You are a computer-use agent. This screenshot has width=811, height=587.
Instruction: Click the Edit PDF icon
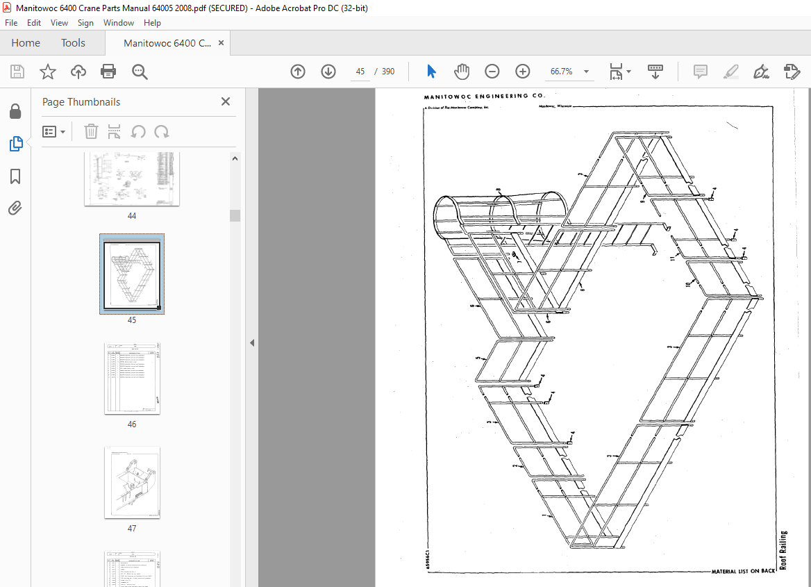click(792, 71)
